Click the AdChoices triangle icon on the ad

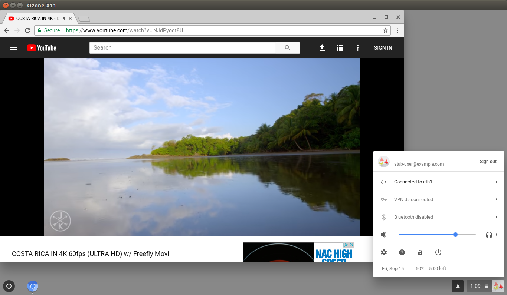(x=346, y=245)
